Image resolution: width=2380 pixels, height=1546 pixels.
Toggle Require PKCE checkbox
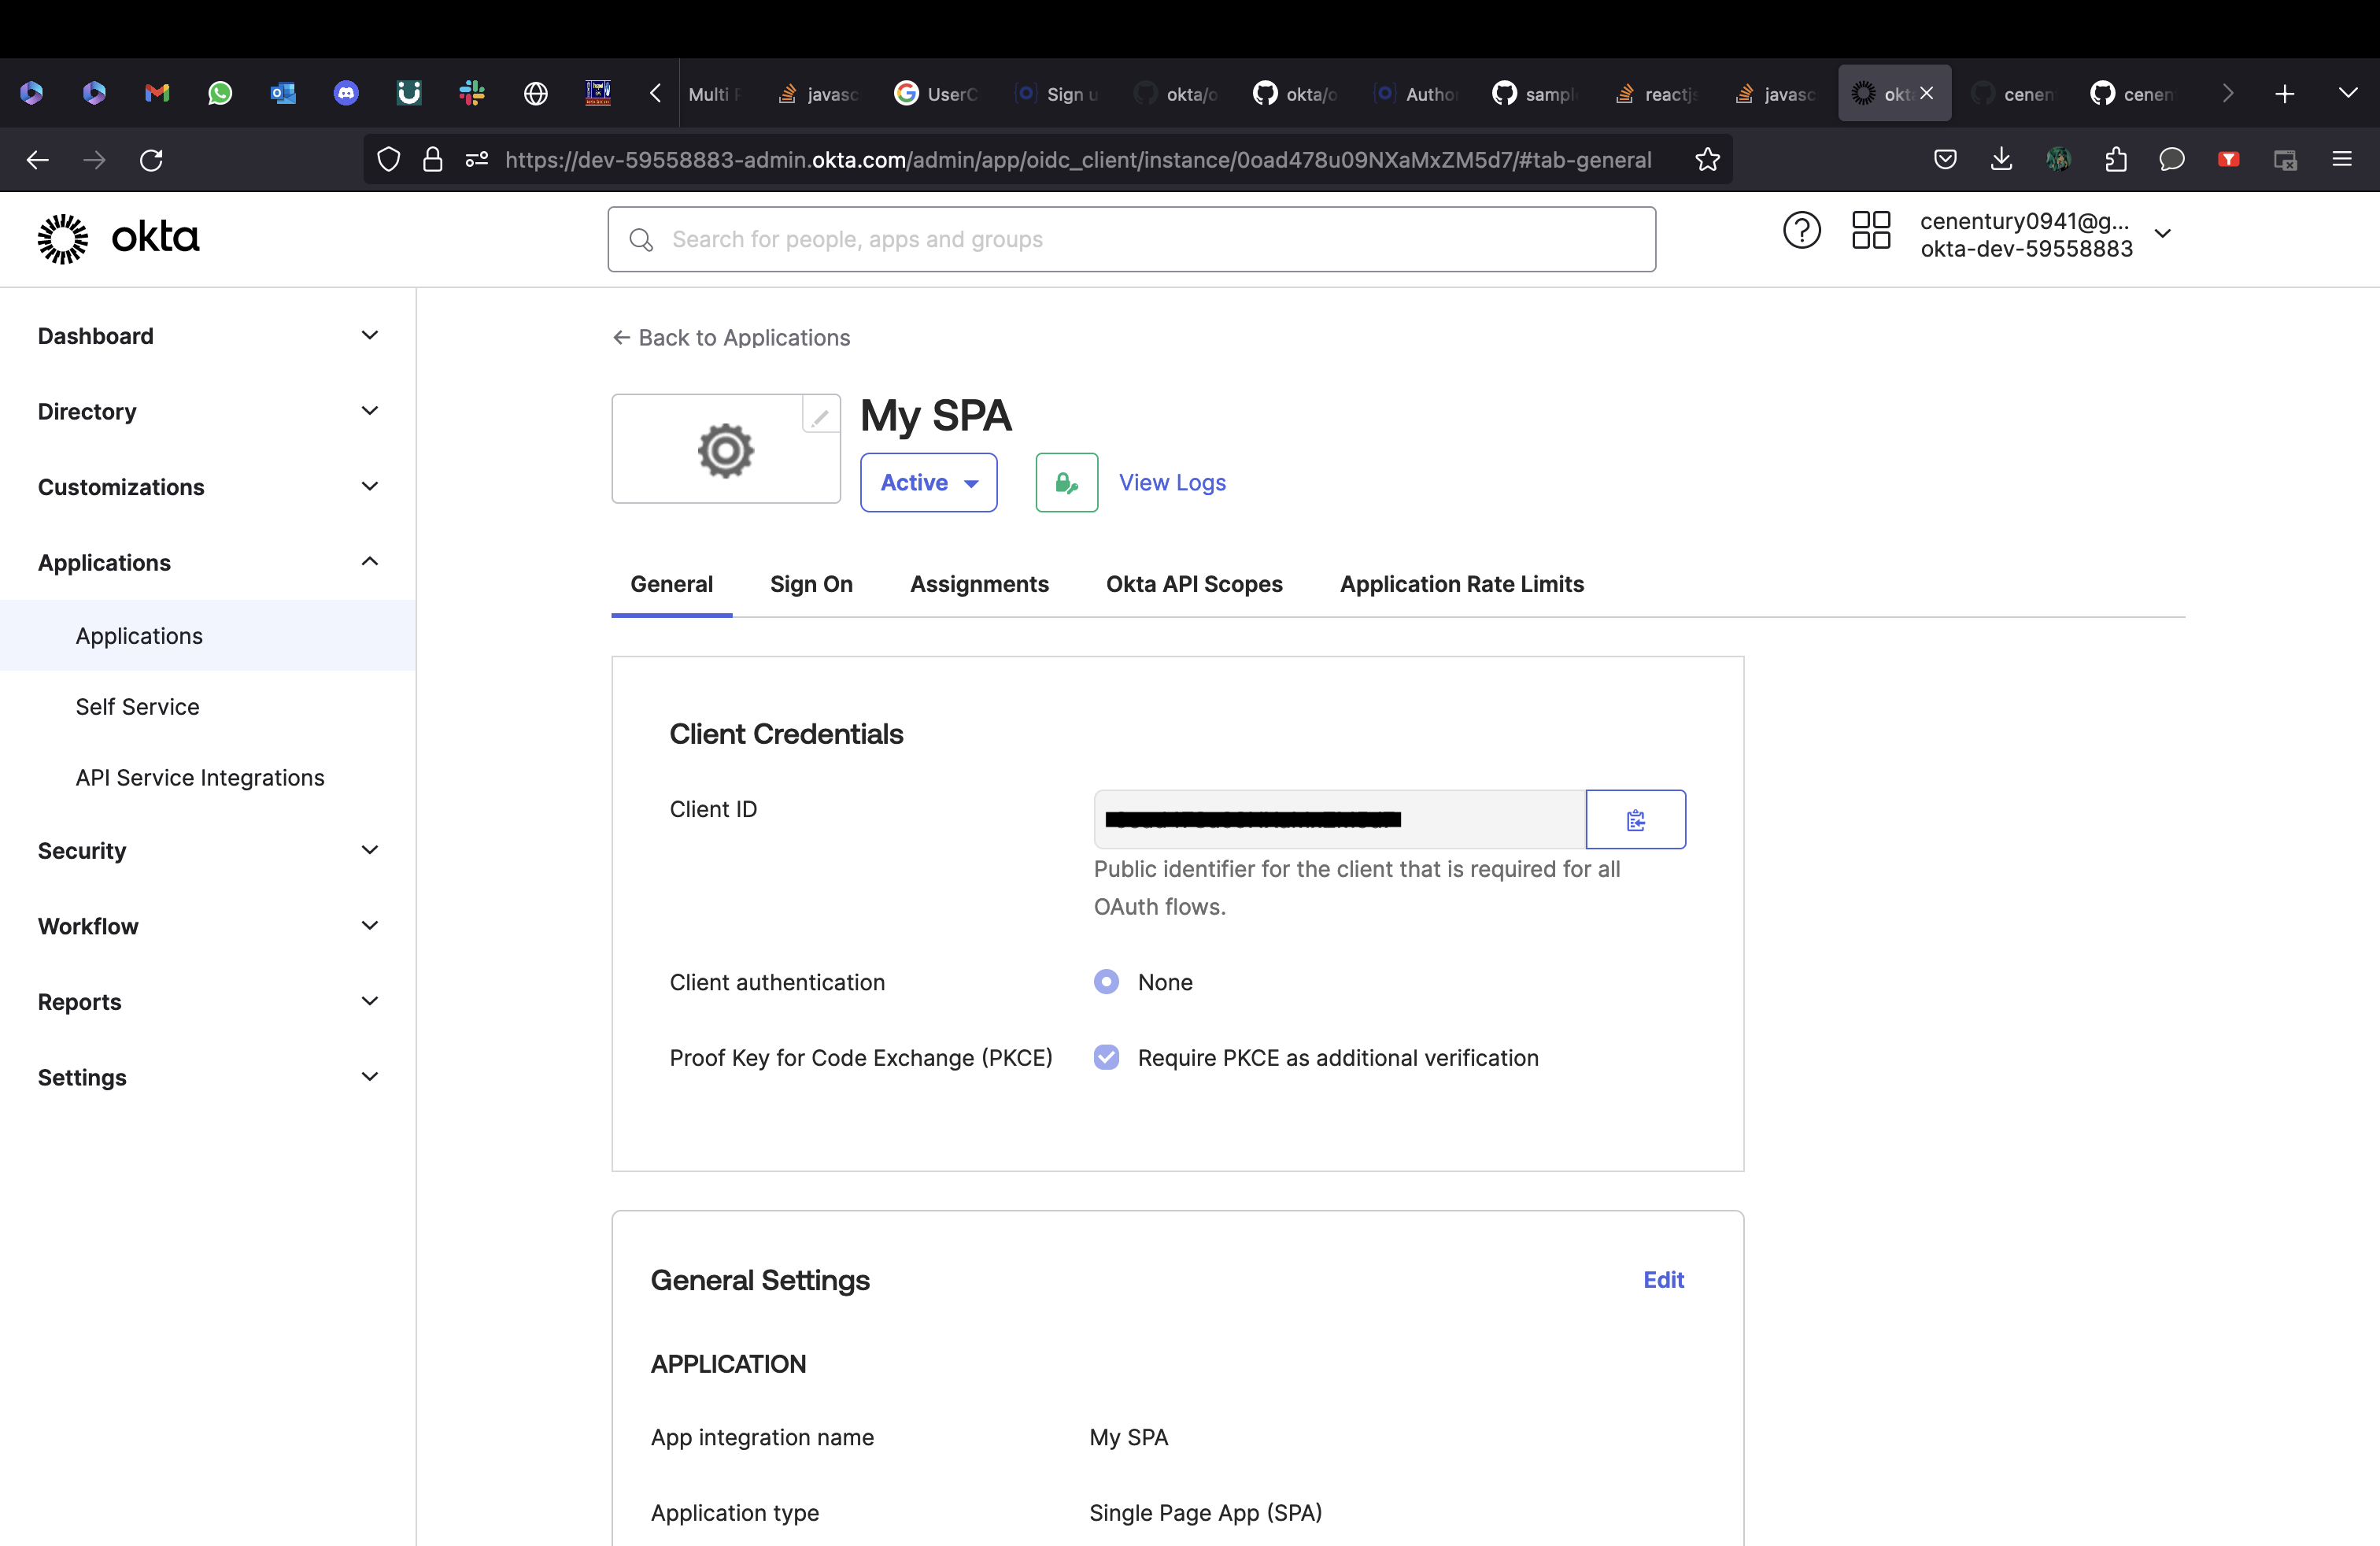[1106, 1058]
